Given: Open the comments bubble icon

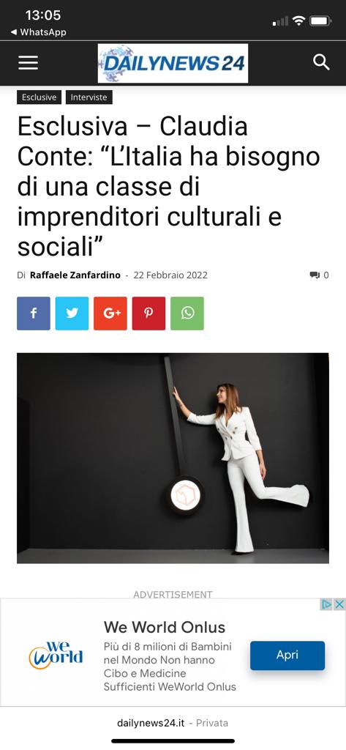Looking at the screenshot, I should pyautogui.click(x=315, y=275).
